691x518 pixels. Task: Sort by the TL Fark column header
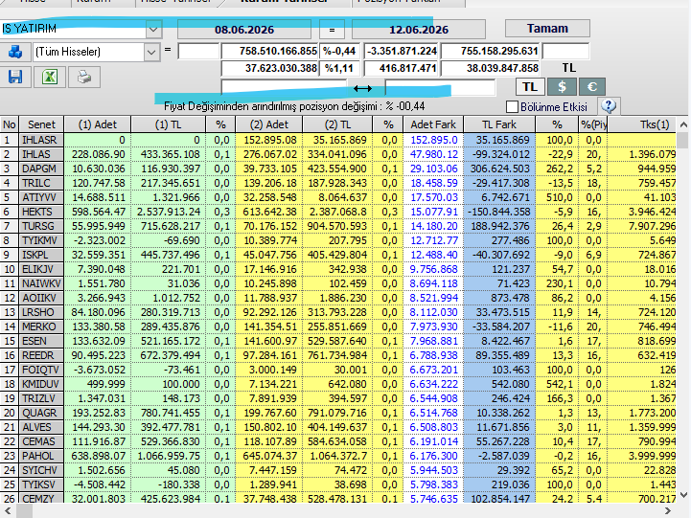pyautogui.click(x=499, y=124)
